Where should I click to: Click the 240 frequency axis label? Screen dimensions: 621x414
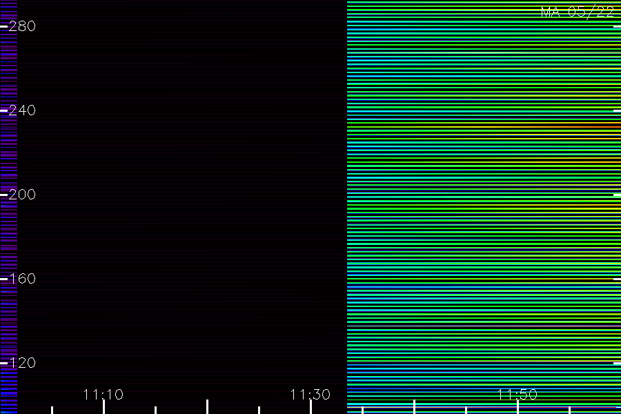tap(22, 110)
